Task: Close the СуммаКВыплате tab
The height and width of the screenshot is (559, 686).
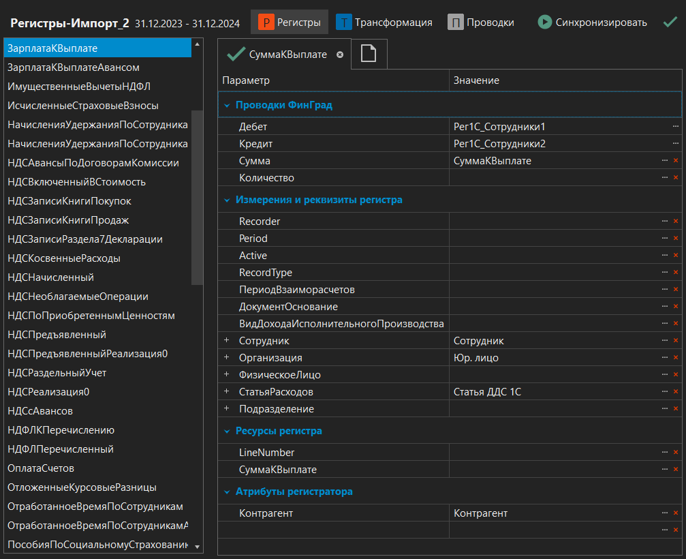Action: (x=340, y=55)
